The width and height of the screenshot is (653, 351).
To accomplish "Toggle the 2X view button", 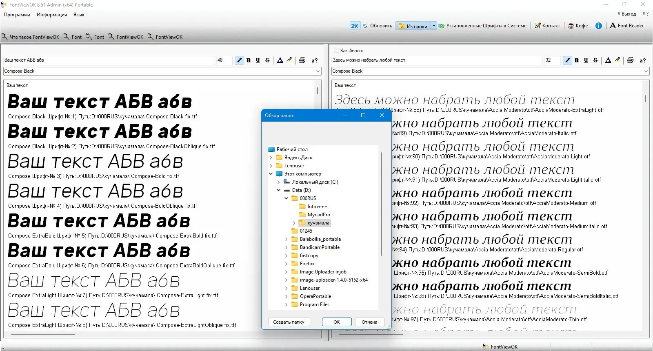I will [354, 26].
